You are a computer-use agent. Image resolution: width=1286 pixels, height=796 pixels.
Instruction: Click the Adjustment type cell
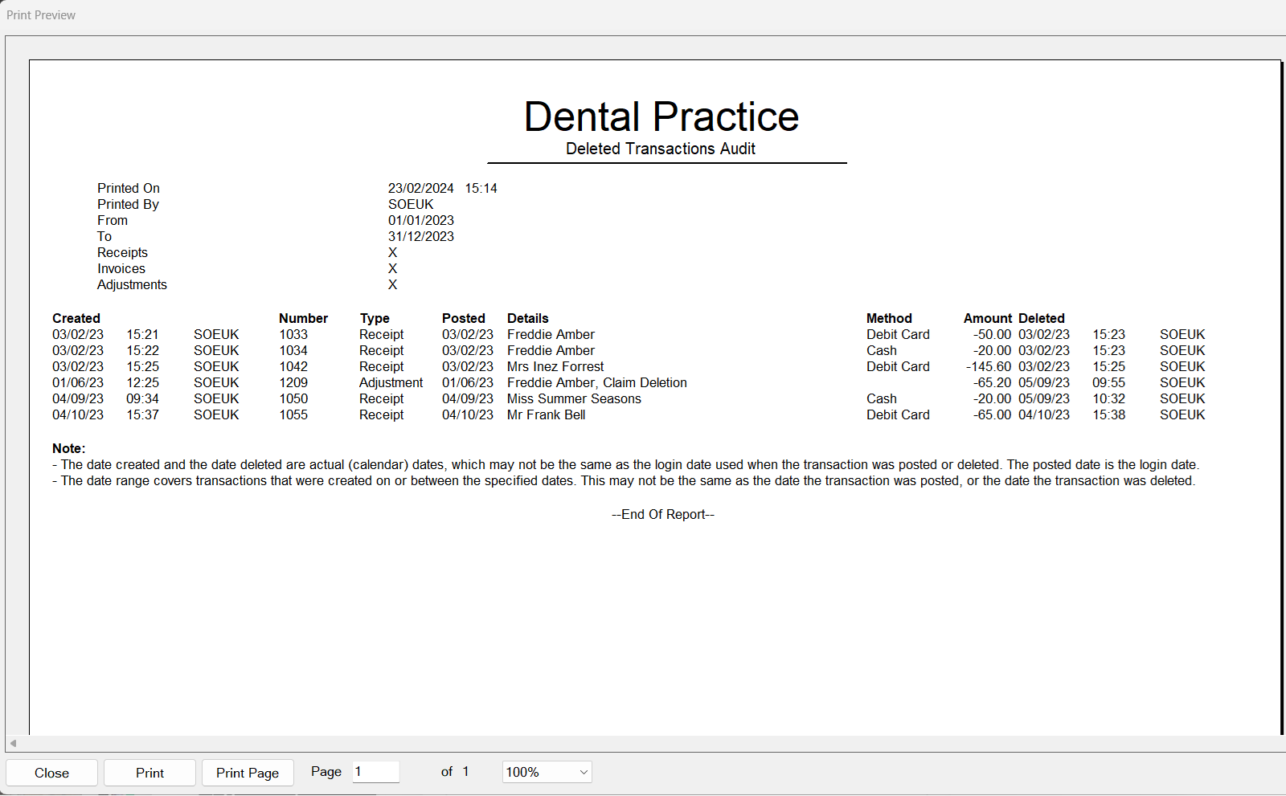point(391,382)
